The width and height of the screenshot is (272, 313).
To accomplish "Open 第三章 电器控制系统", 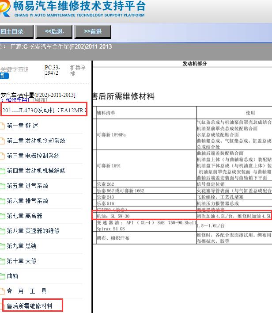I will tap(33, 156).
